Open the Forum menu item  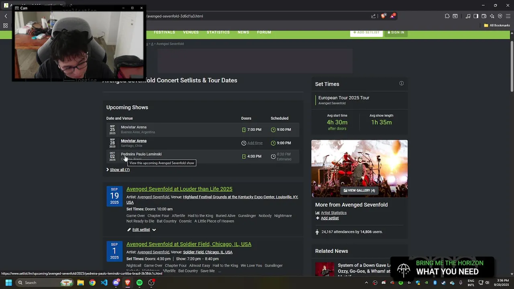point(264,32)
